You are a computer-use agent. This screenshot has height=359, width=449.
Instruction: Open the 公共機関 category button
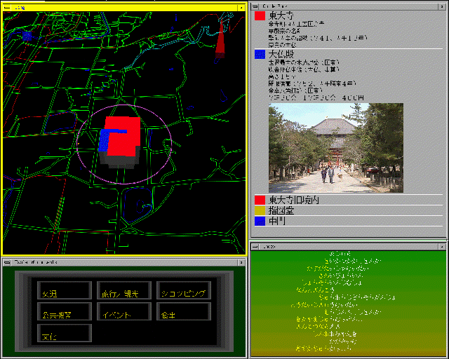click(x=65, y=311)
